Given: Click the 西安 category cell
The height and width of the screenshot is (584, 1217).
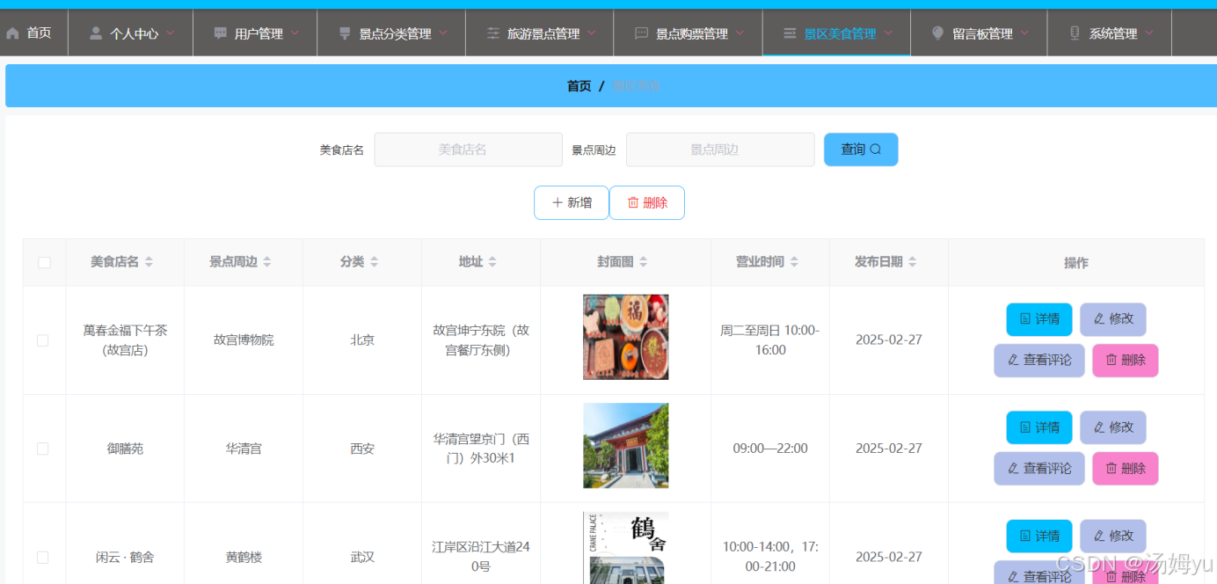Looking at the screenshot, I should [x=362, y=449].
